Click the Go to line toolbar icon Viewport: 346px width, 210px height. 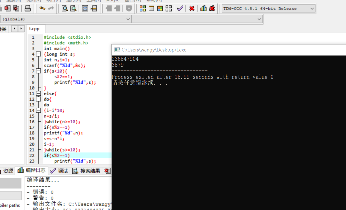[94, 8]
